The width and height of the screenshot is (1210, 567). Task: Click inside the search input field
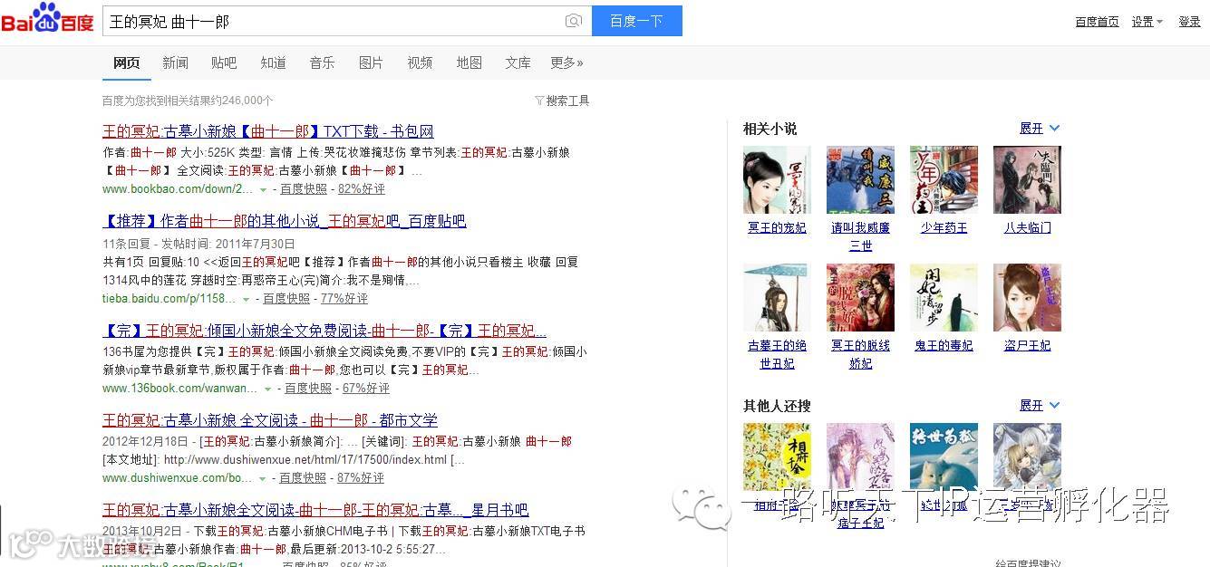point(332,21)
